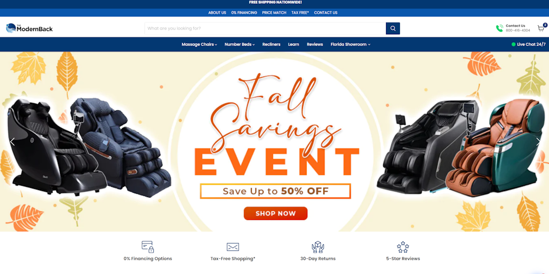Click the 5-Star Reviews stars icon

click(403, 247)
